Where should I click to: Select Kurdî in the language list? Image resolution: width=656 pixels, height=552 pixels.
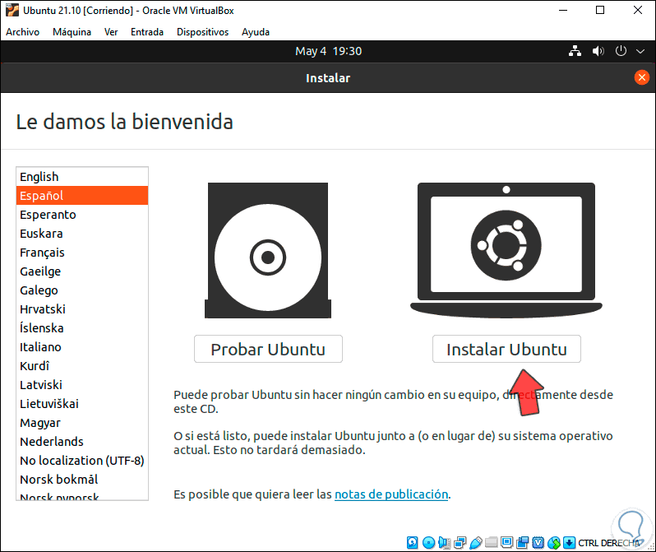click(x=82, y=366)
